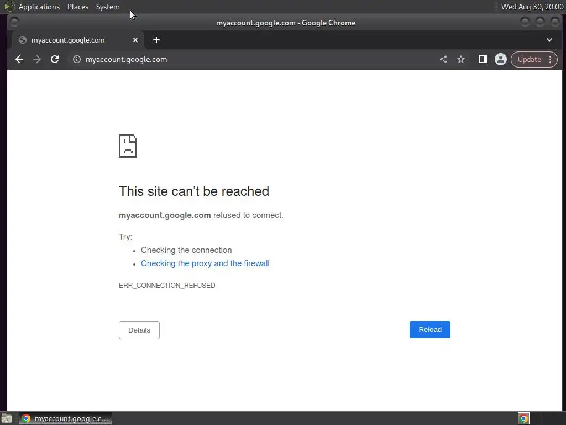Open the side panel icon

pyautogui.click(x=483, y=59)
